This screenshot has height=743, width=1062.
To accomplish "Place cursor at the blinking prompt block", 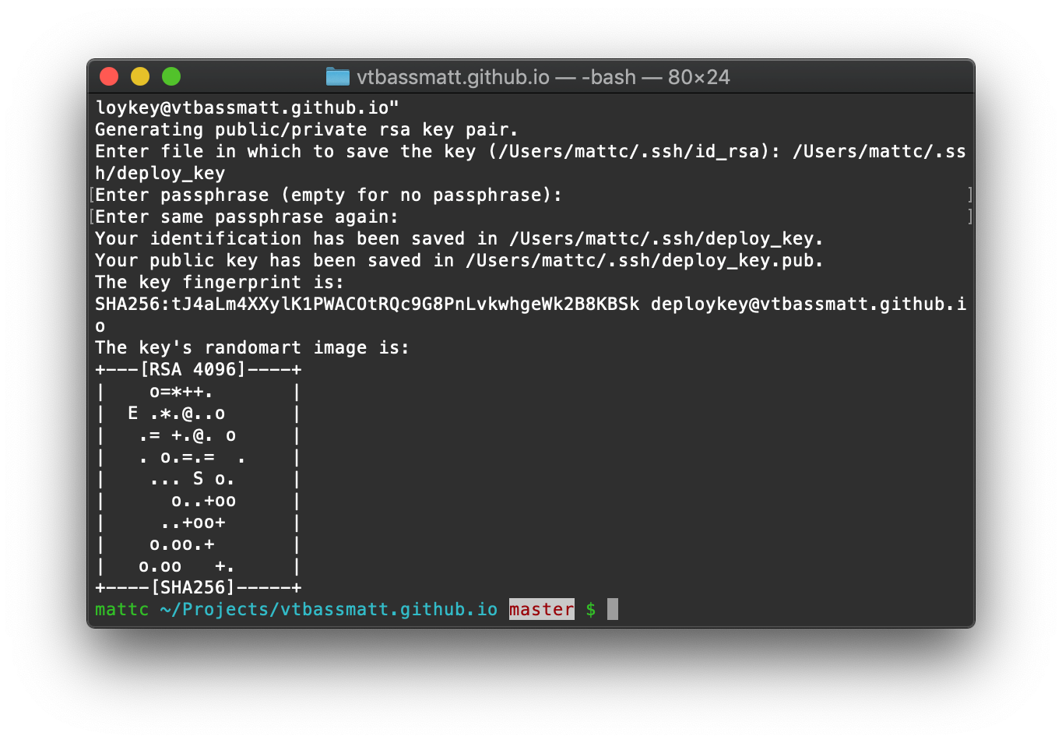I will point(613,609).
